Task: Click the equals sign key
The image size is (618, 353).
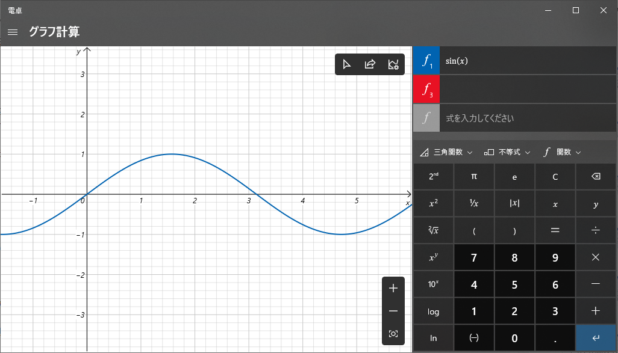Action: [555, 230]
